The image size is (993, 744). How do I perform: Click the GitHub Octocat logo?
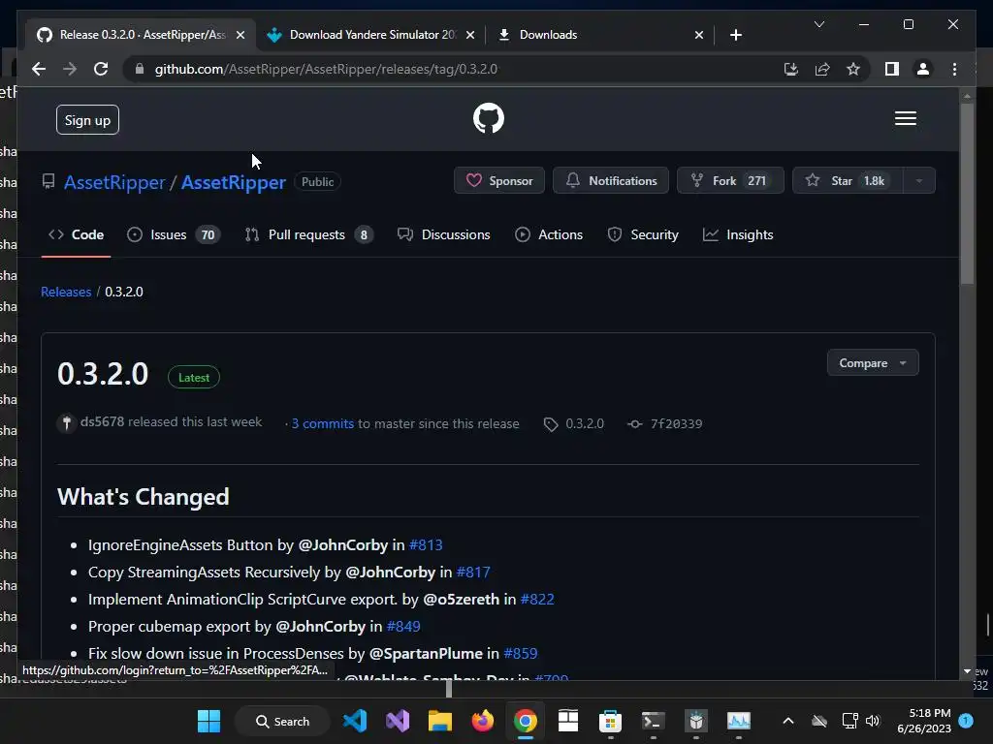(x=489, y=118)
